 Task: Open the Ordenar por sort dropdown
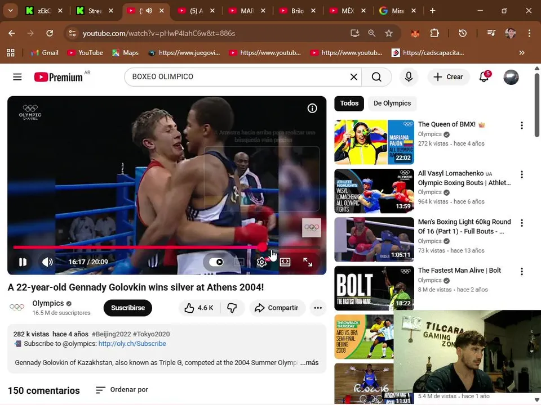click(122, 390)
